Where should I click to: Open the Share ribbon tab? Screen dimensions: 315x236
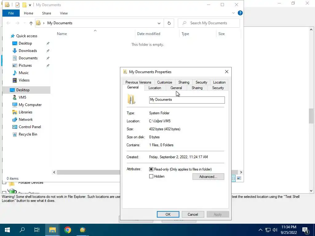pyautogui.click(x=46, y=13)
